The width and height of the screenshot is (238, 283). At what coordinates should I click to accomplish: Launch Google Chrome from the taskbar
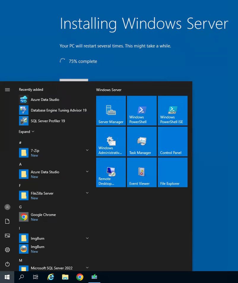pyautogui.click(x=80, y=277)
